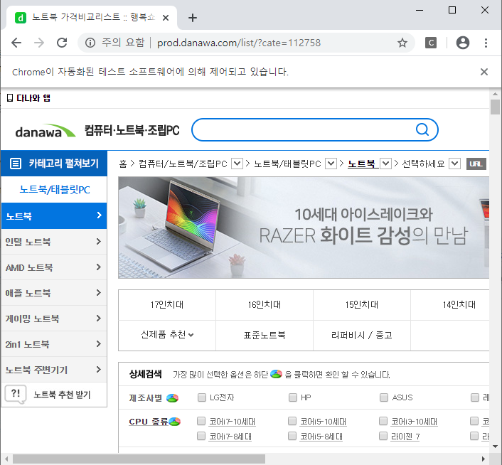Bookmark page with the star icon

tap(402, 43)
